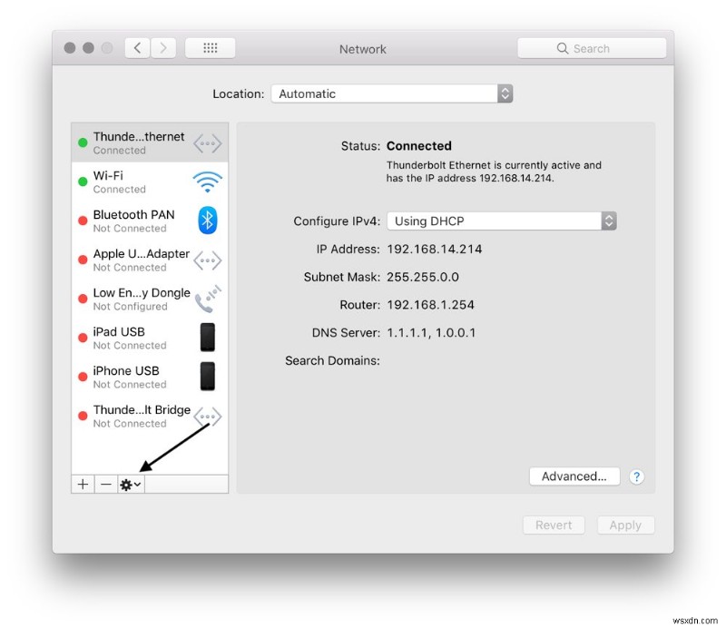Viewport: 726px width, 628px height.
Task: Click the Thunderbolt Bridge icon
Action: click(x=207, y=416)
